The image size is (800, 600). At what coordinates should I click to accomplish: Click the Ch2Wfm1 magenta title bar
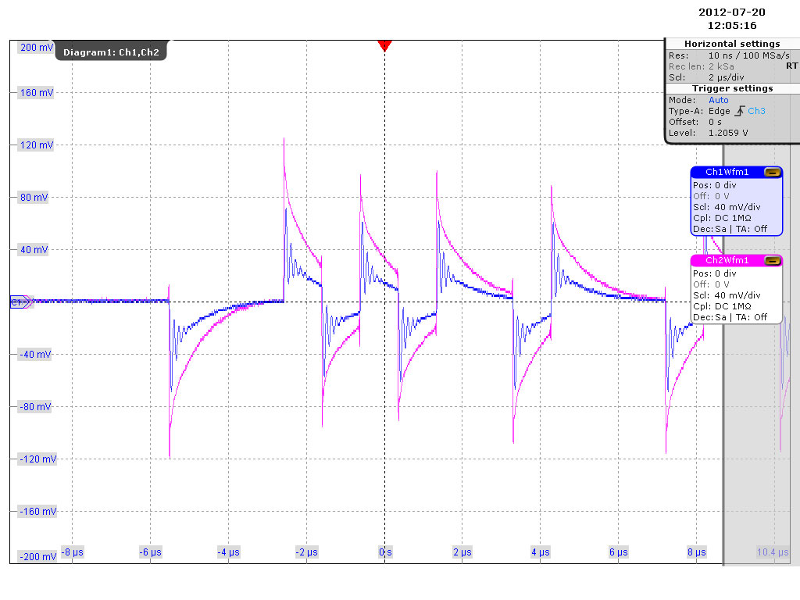pos(727,260)
